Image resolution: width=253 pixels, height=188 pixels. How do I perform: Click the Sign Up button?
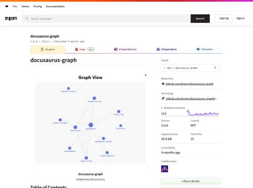(x=224, y=18)
